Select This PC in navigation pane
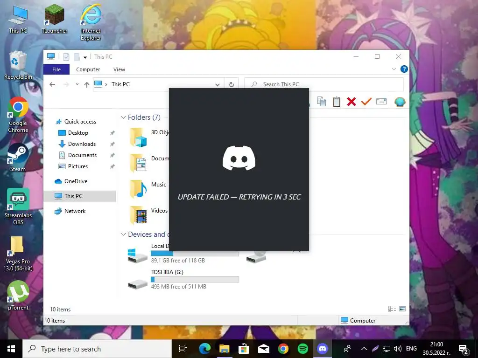Image resolution: width=478 pixels, height=358 pixels. (x=80, y=196)
